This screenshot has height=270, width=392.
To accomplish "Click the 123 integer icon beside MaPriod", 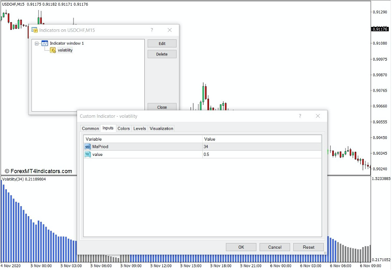I will click(x=88, y=147).
